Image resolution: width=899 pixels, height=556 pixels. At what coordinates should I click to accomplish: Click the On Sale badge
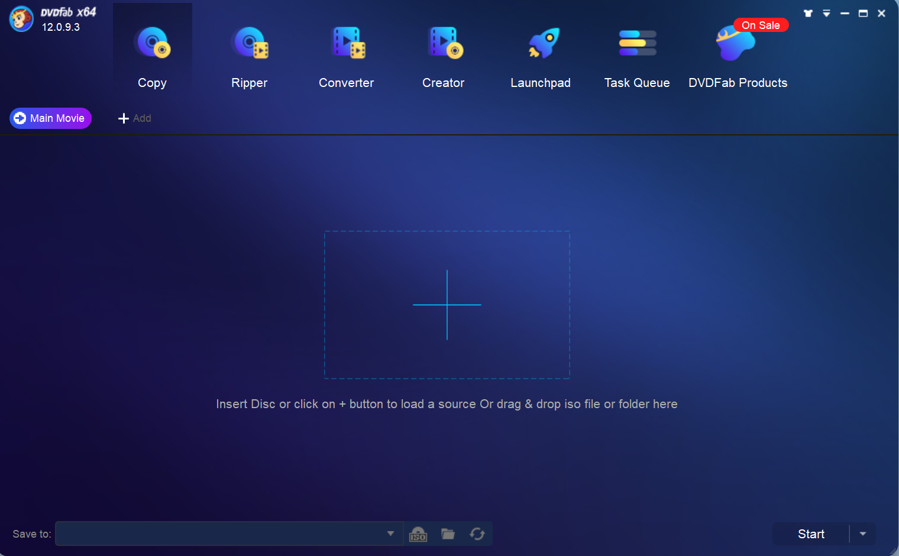tap(761, 25)
